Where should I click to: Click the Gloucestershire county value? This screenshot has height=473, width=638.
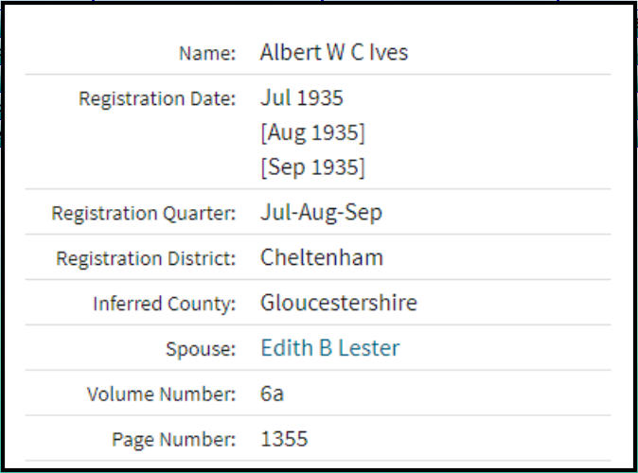pos(339,303)
